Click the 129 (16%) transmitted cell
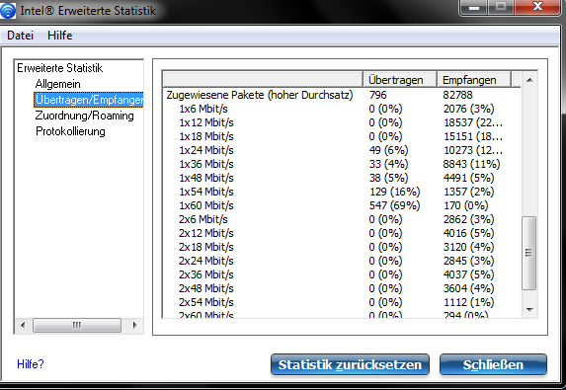 point(394,192)
